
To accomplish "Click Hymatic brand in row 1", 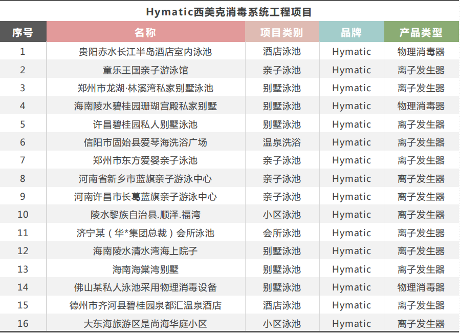I will (x=352, y=52).
